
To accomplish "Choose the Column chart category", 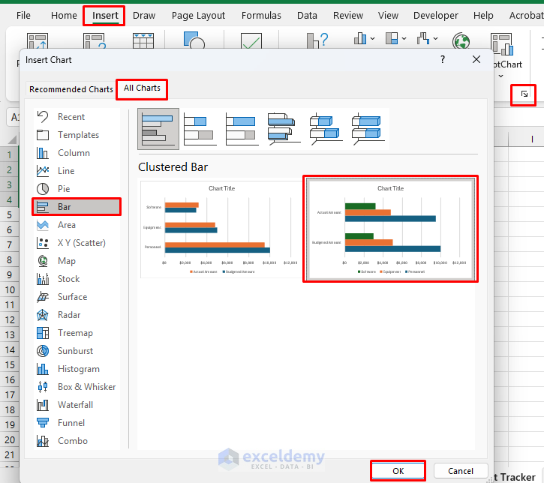I will 77,153.
